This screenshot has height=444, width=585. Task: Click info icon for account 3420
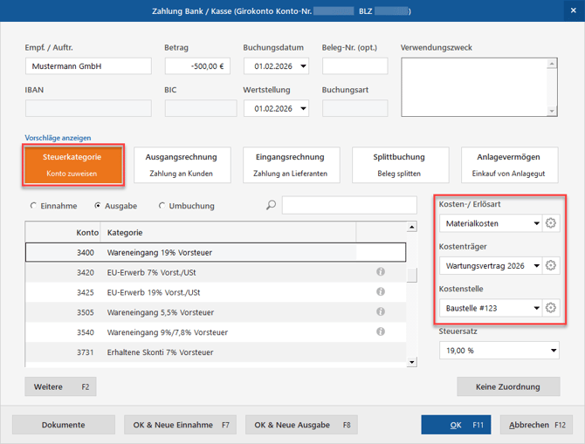tap(381, 272)
